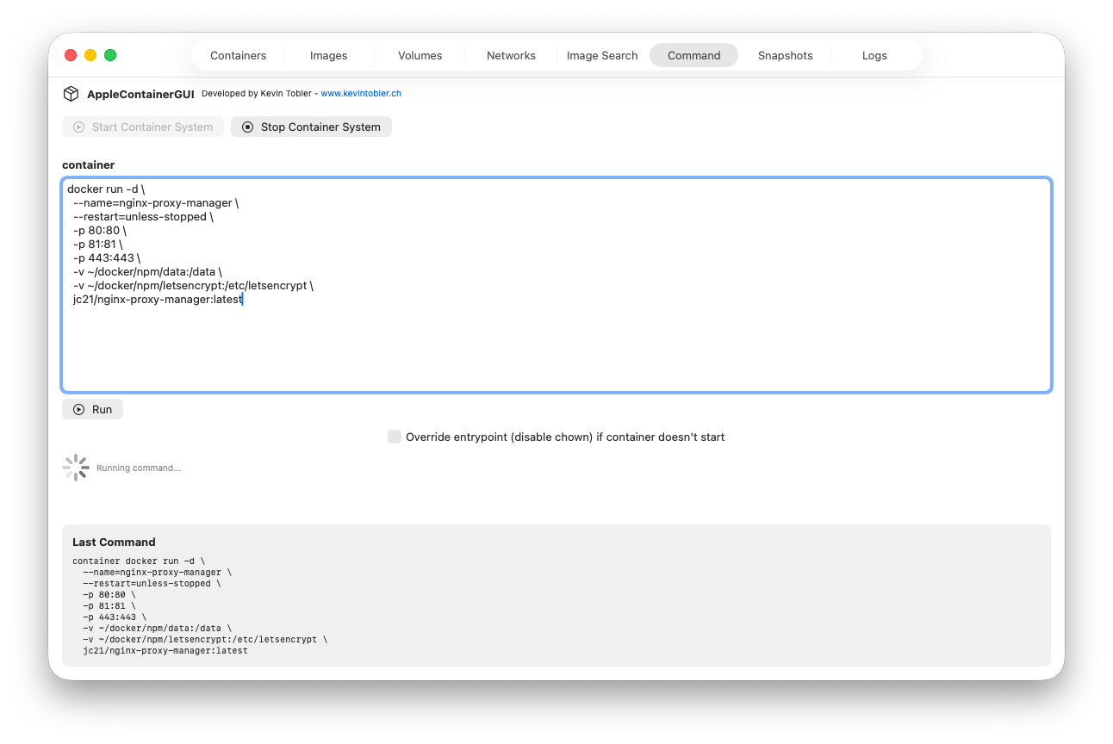
Task: Select the Volumes tab
Action: coord(419,54)
